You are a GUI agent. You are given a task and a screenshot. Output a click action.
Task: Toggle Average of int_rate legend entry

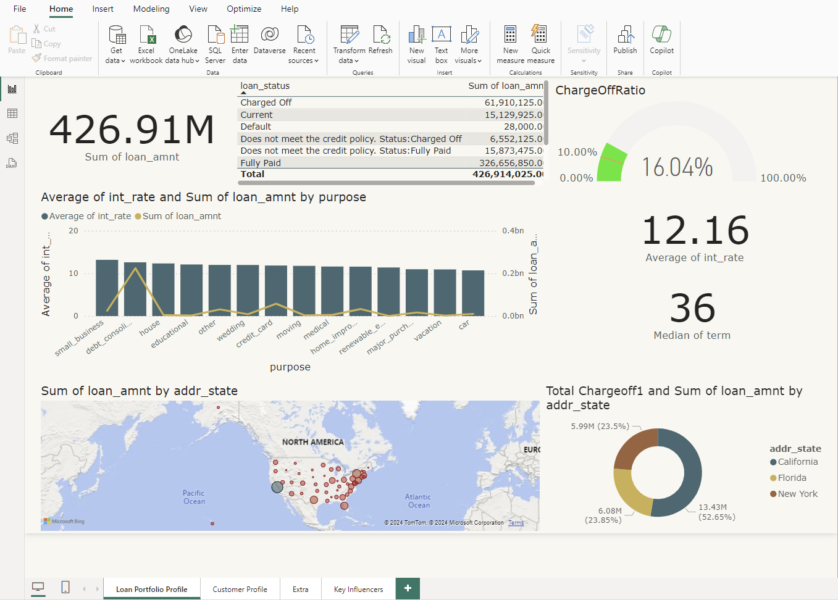tap(86, 216)
